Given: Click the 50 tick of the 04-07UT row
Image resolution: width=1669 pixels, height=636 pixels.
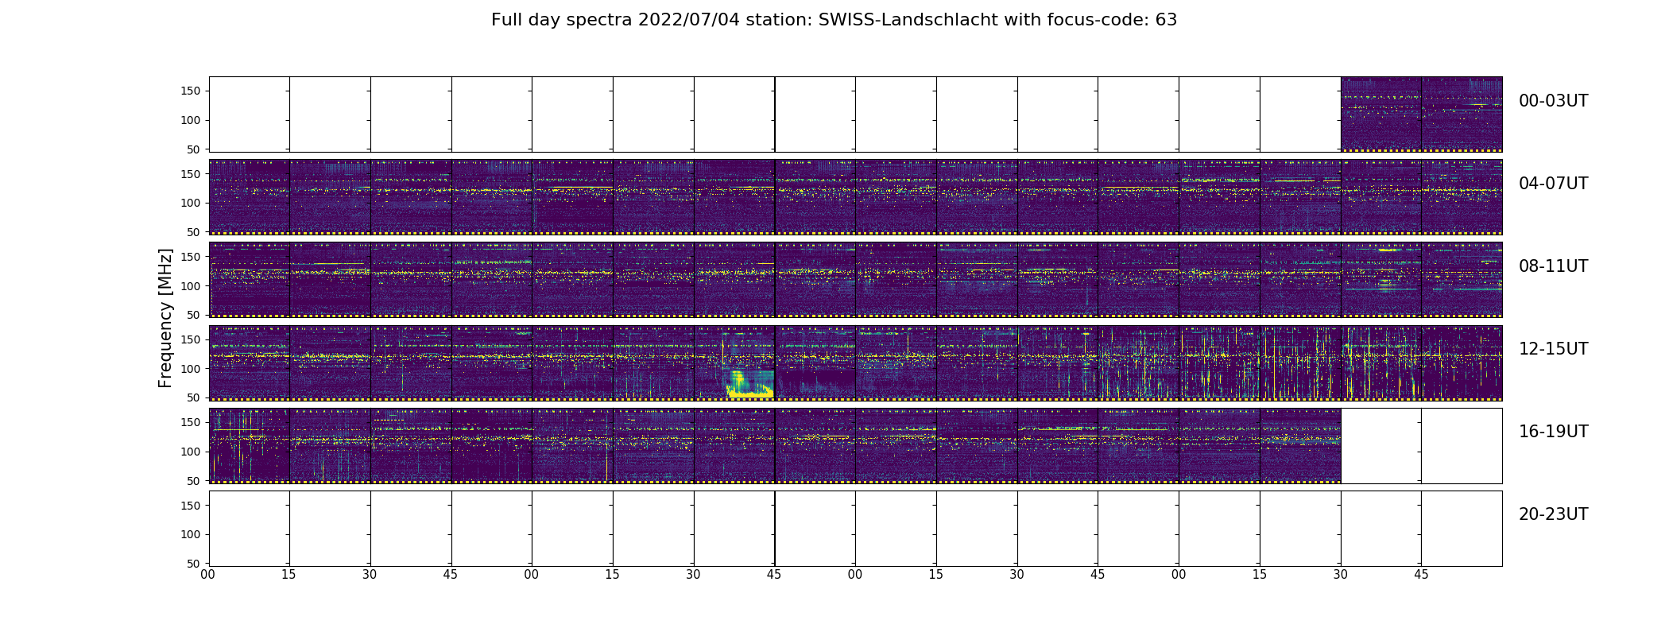Looking at the screenshot, I should tap(194, 232).
